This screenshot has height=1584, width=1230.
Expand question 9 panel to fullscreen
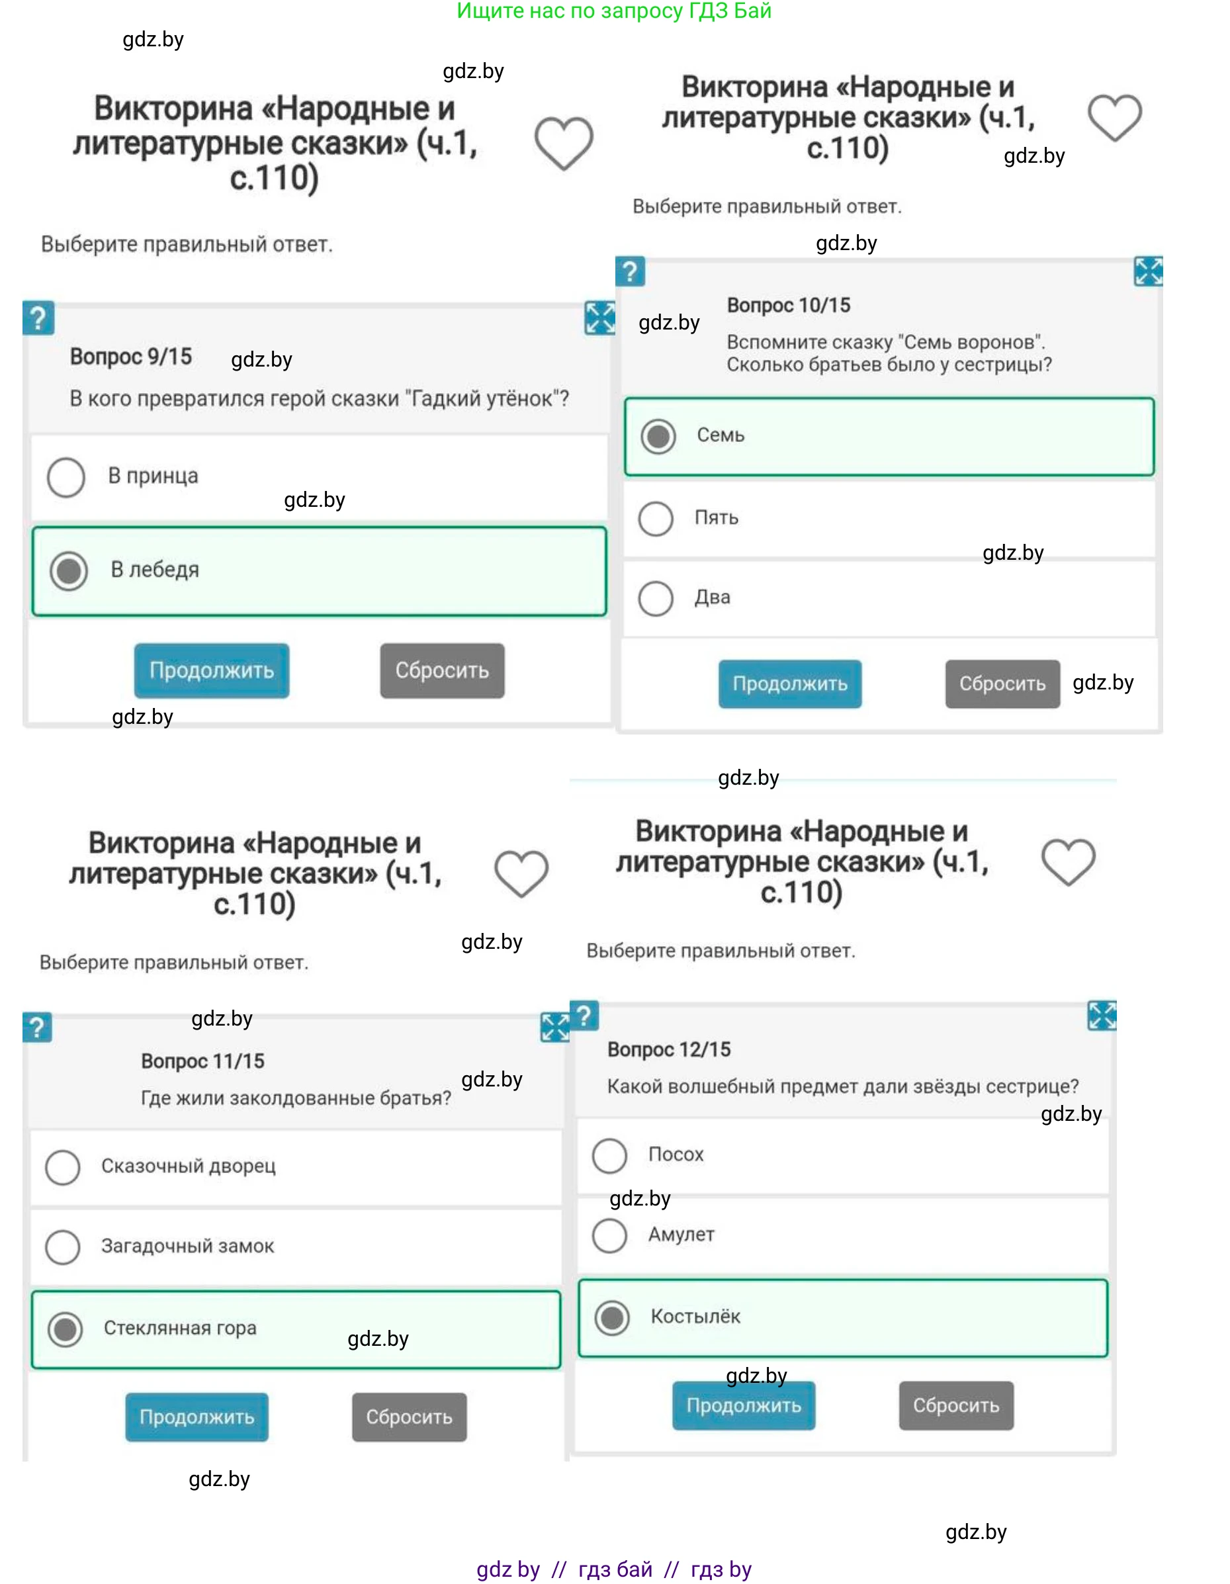599,318
